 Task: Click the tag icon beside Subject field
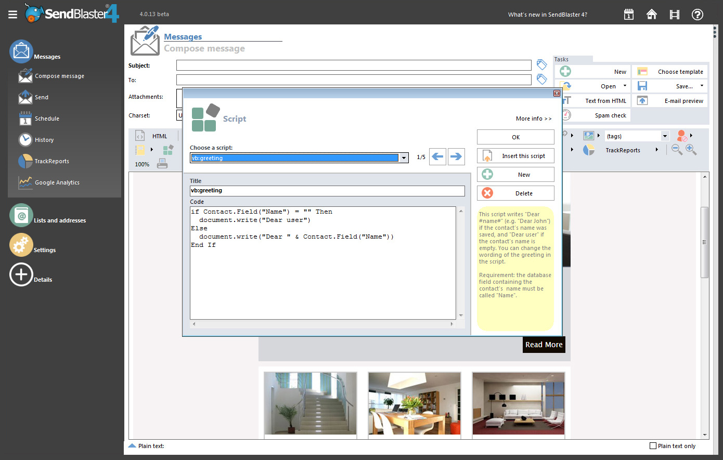point(541,64)
